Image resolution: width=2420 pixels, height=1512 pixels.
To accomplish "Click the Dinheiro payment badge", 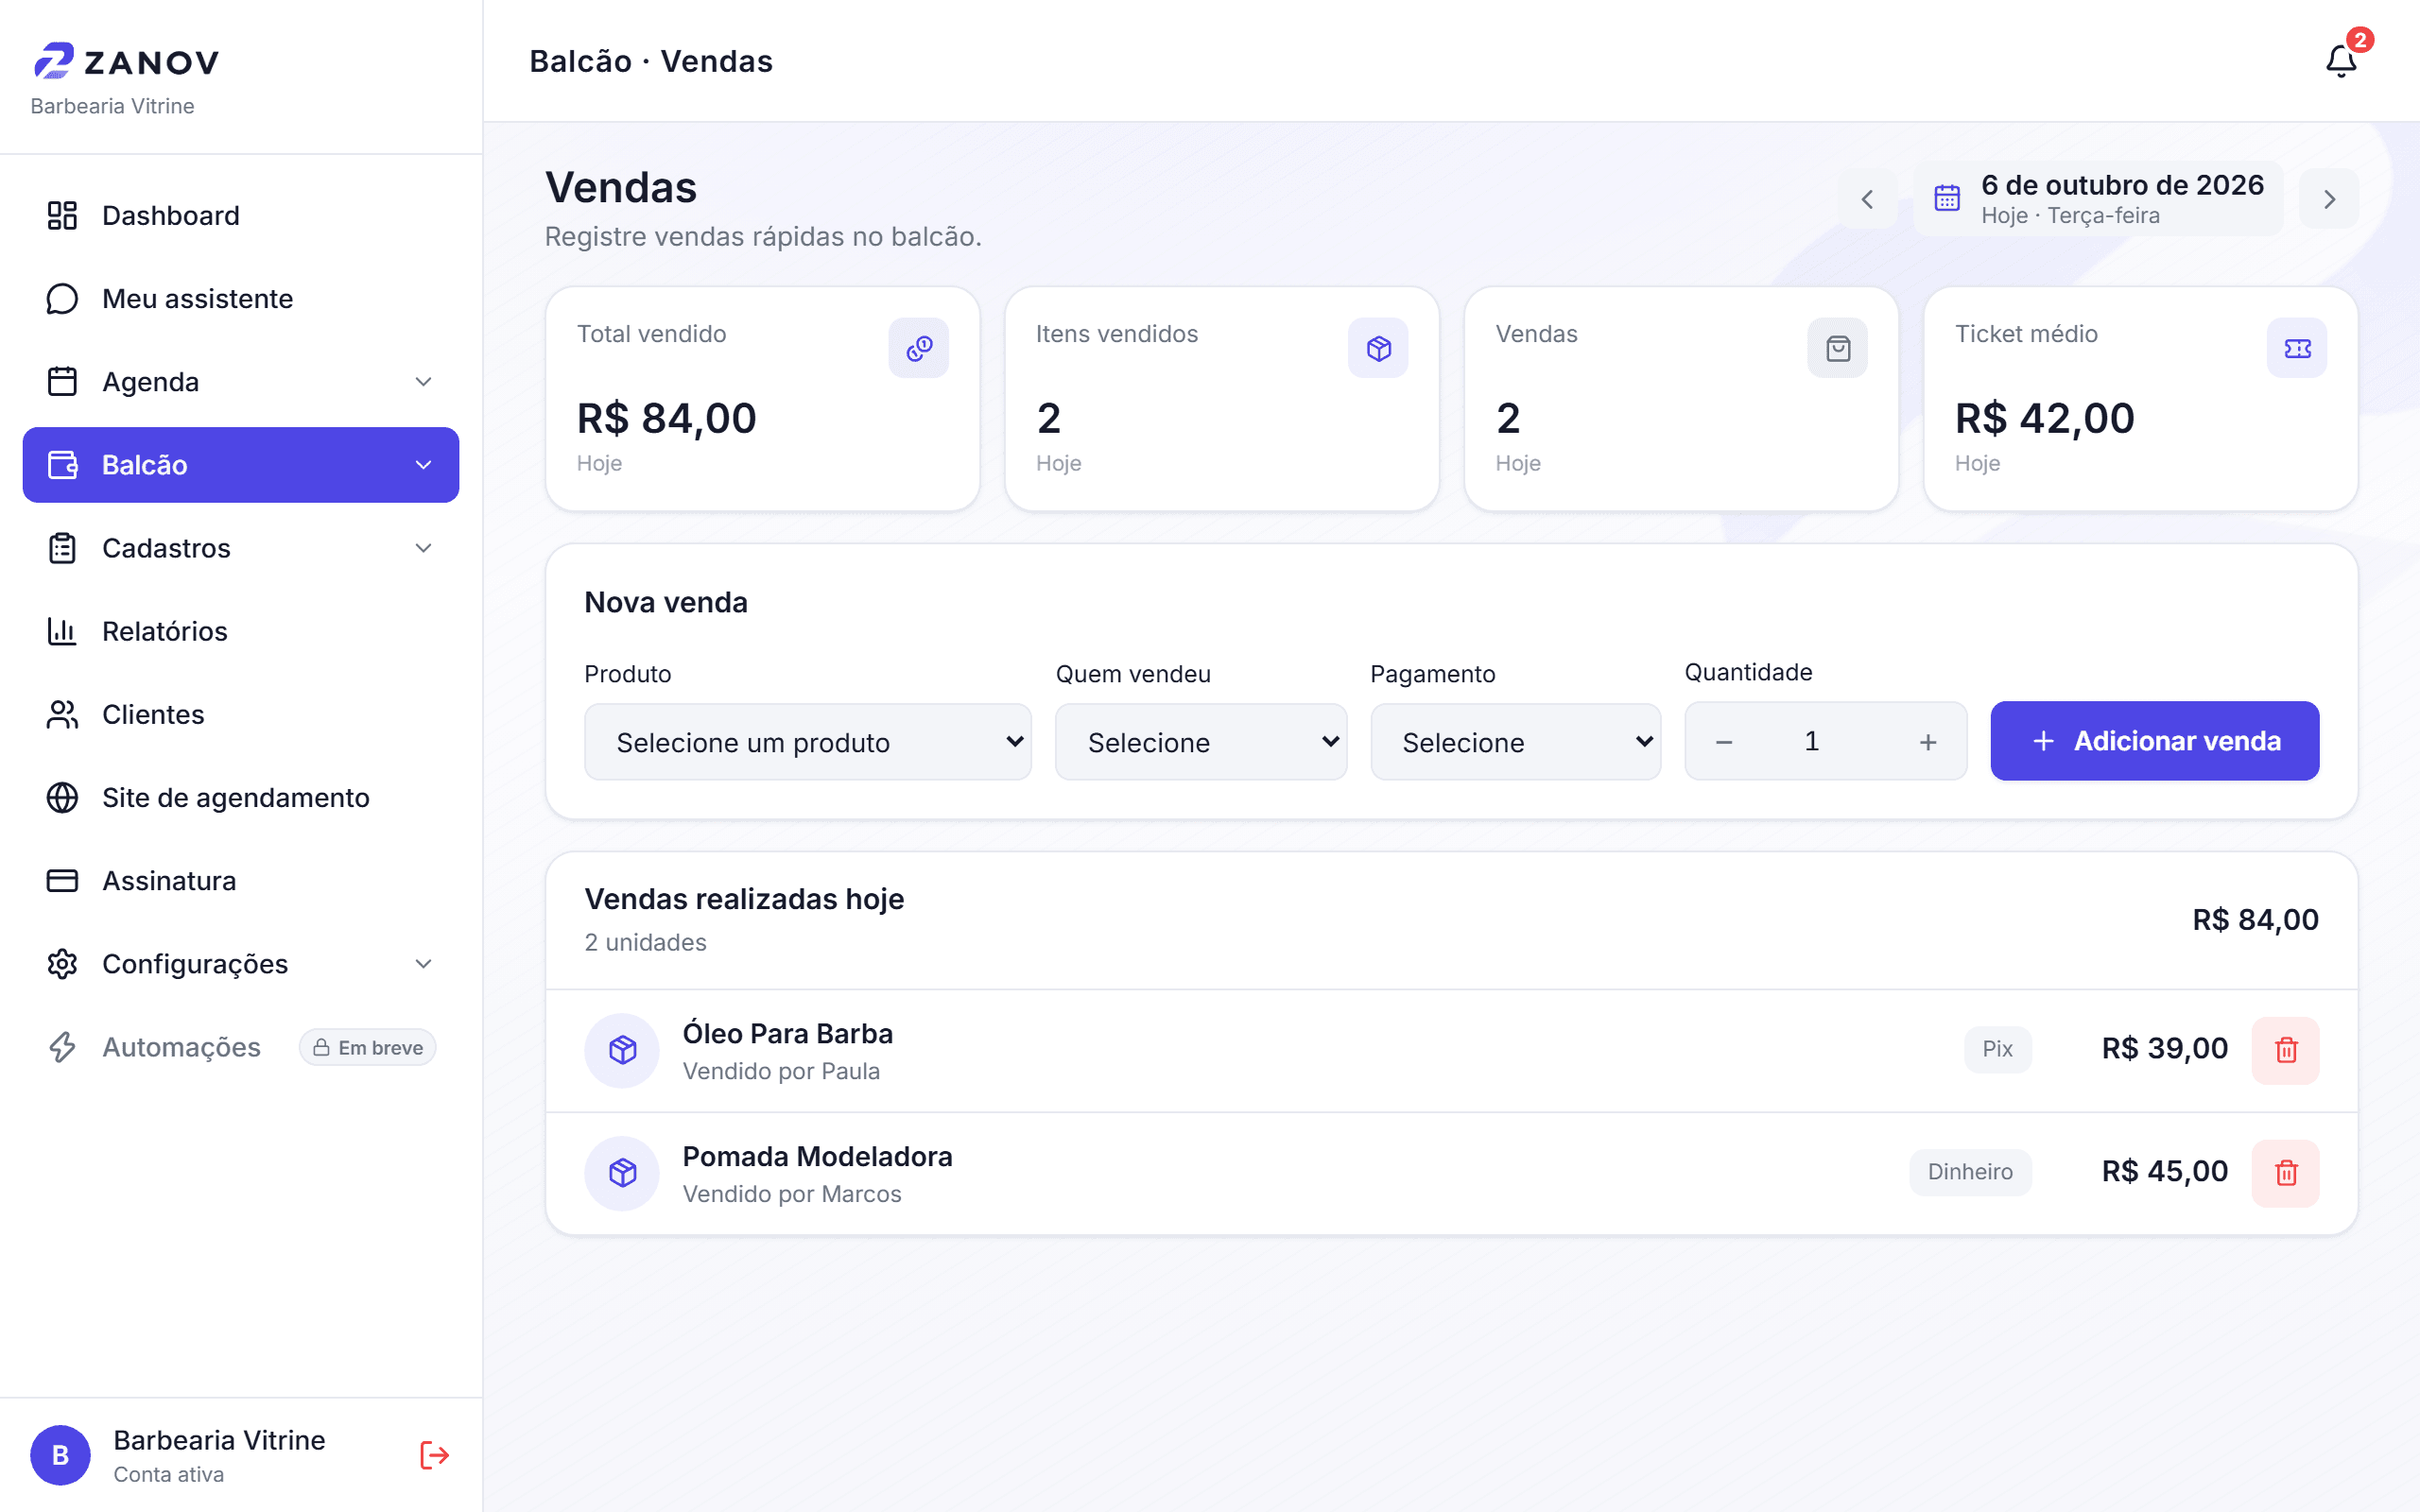I will tap(1970, 1172).
